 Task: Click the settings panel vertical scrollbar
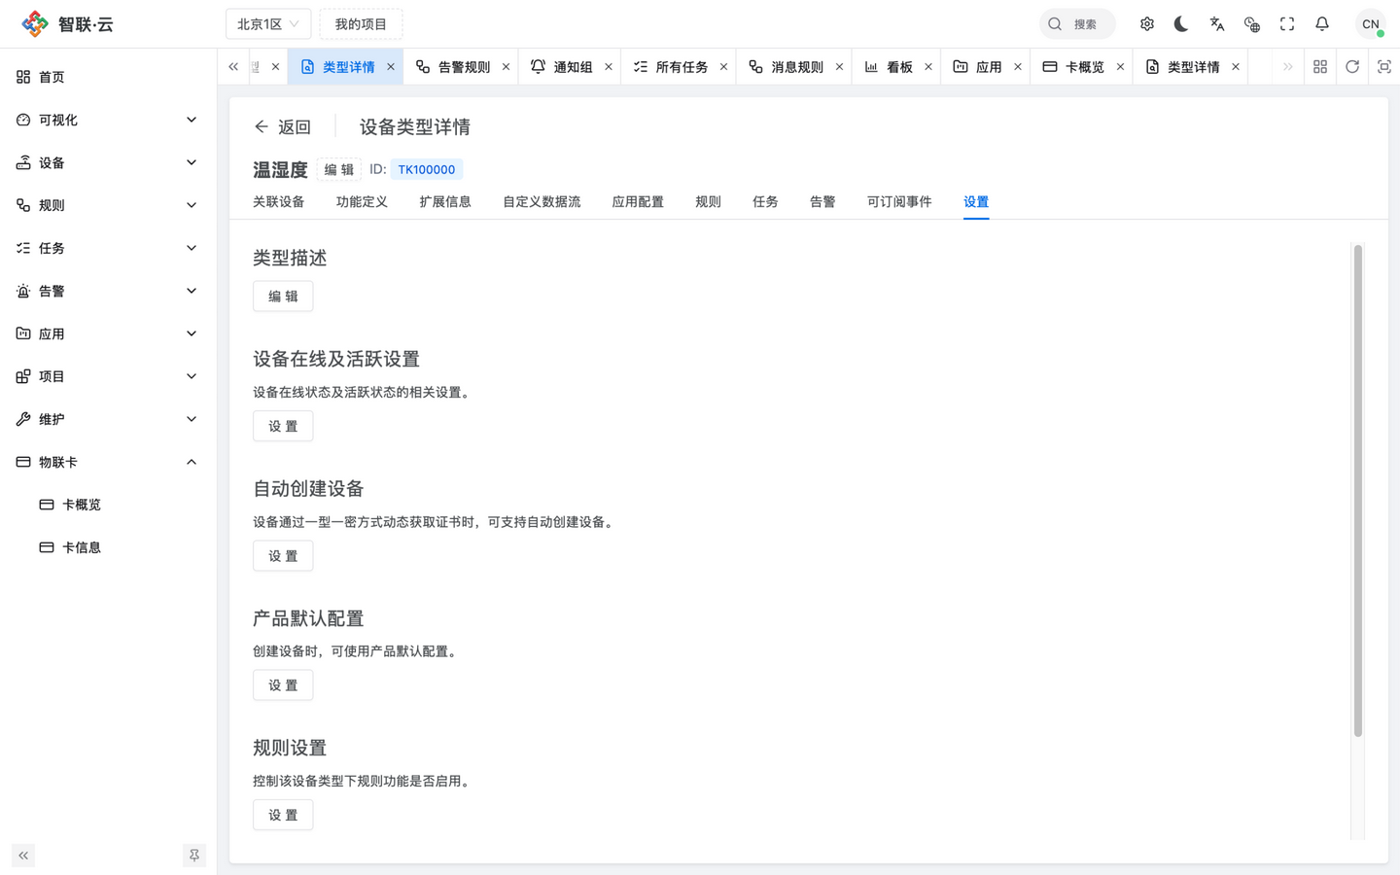1358,491
